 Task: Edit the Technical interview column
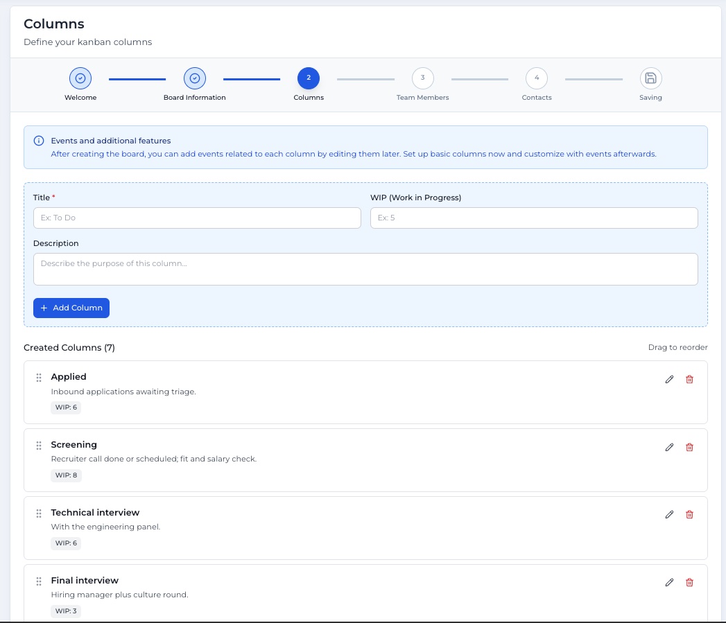[x=669, y=515]
